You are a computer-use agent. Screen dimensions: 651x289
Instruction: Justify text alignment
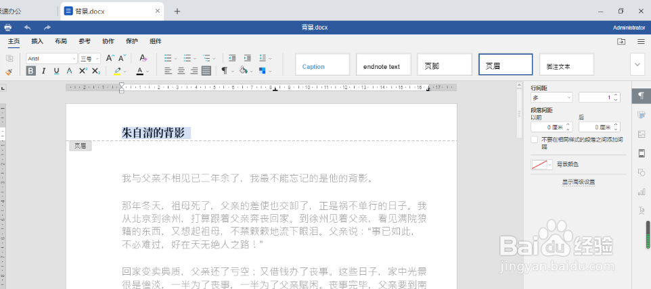[206, 71]
